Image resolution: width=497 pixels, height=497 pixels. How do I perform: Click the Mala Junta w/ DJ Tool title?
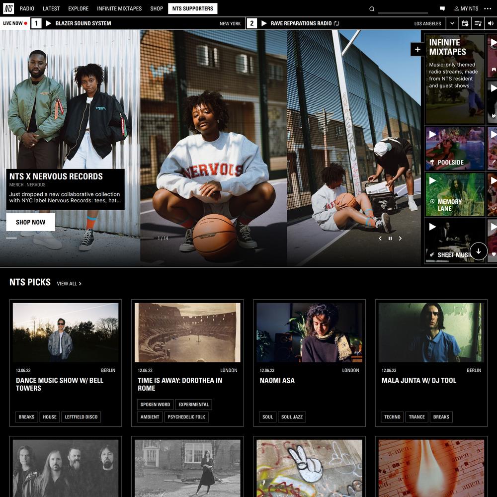[418, 380]
